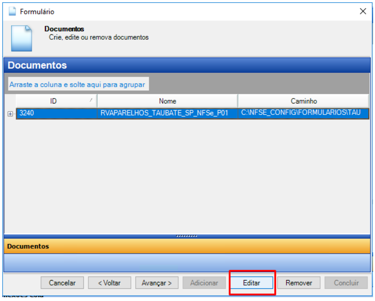Remove the document with Remover button
375x301 pixels.
(299, 283)
